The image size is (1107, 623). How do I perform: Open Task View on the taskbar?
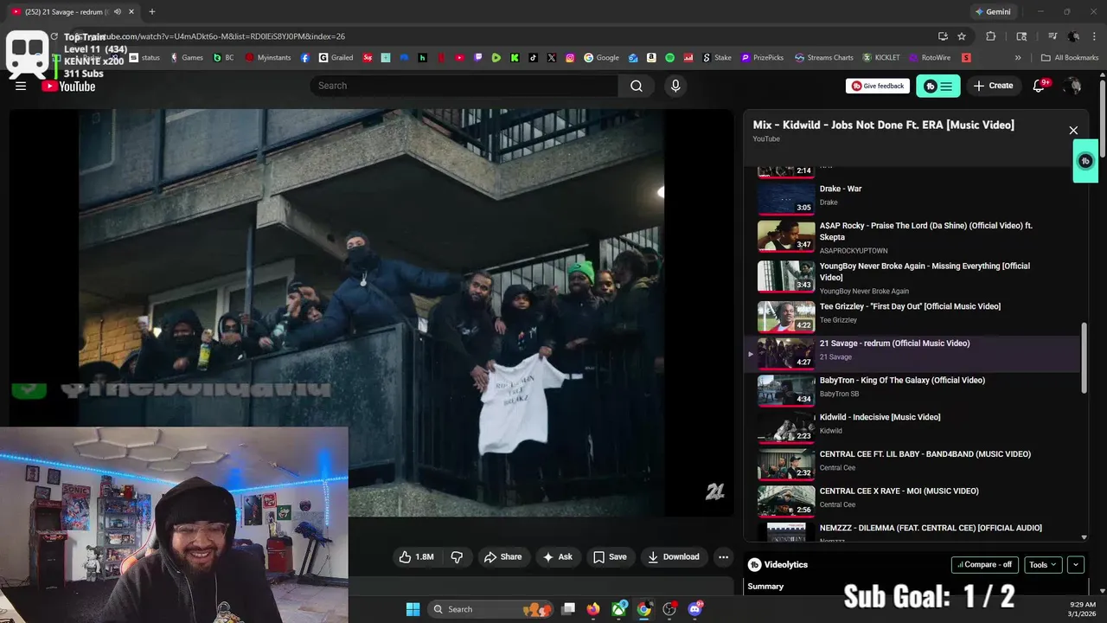(568, 609)
